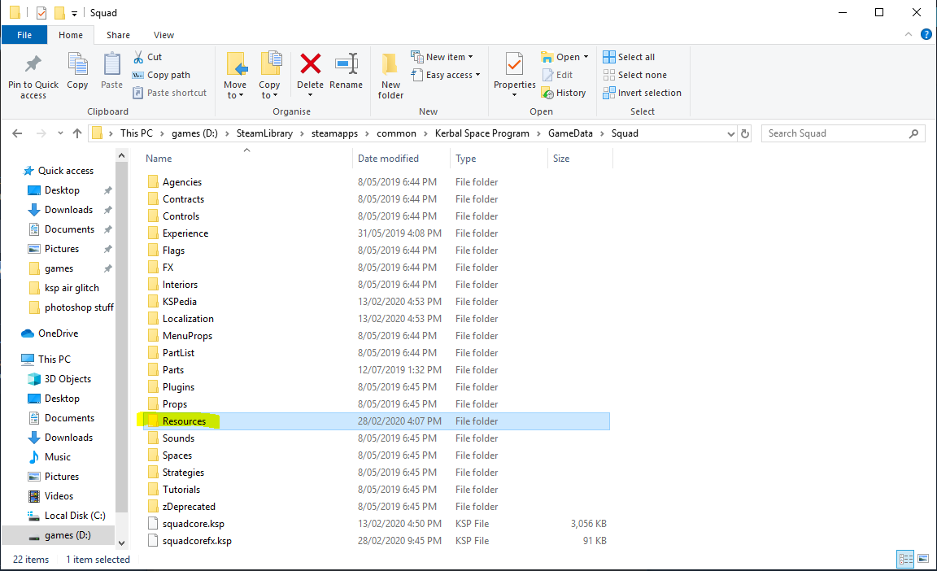Image resolution: width=937 pixels, height=571 pixels.
Task: Sort by Date modified column header
Action: [401, 159]
